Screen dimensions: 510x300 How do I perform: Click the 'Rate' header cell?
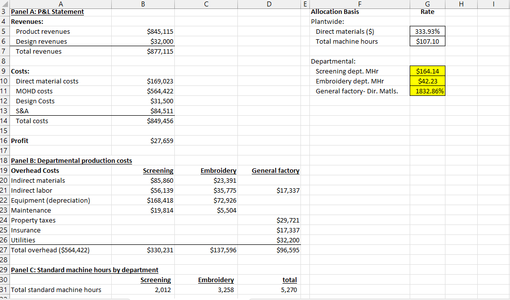(x=428, y=12)
